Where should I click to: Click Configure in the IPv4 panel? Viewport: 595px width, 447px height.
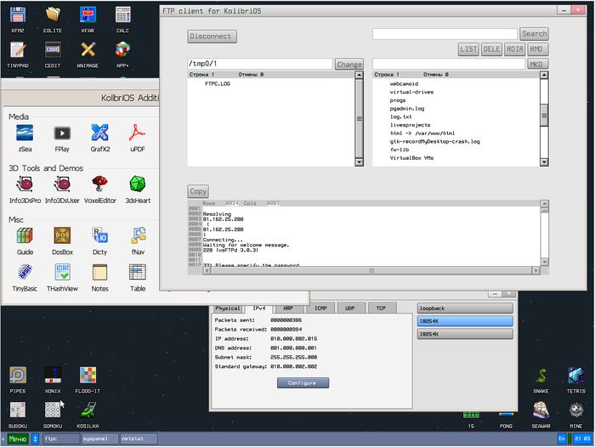point(303,383)
